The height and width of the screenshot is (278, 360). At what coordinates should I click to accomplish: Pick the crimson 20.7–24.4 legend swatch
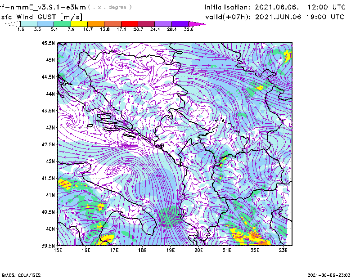pos(146,24)
